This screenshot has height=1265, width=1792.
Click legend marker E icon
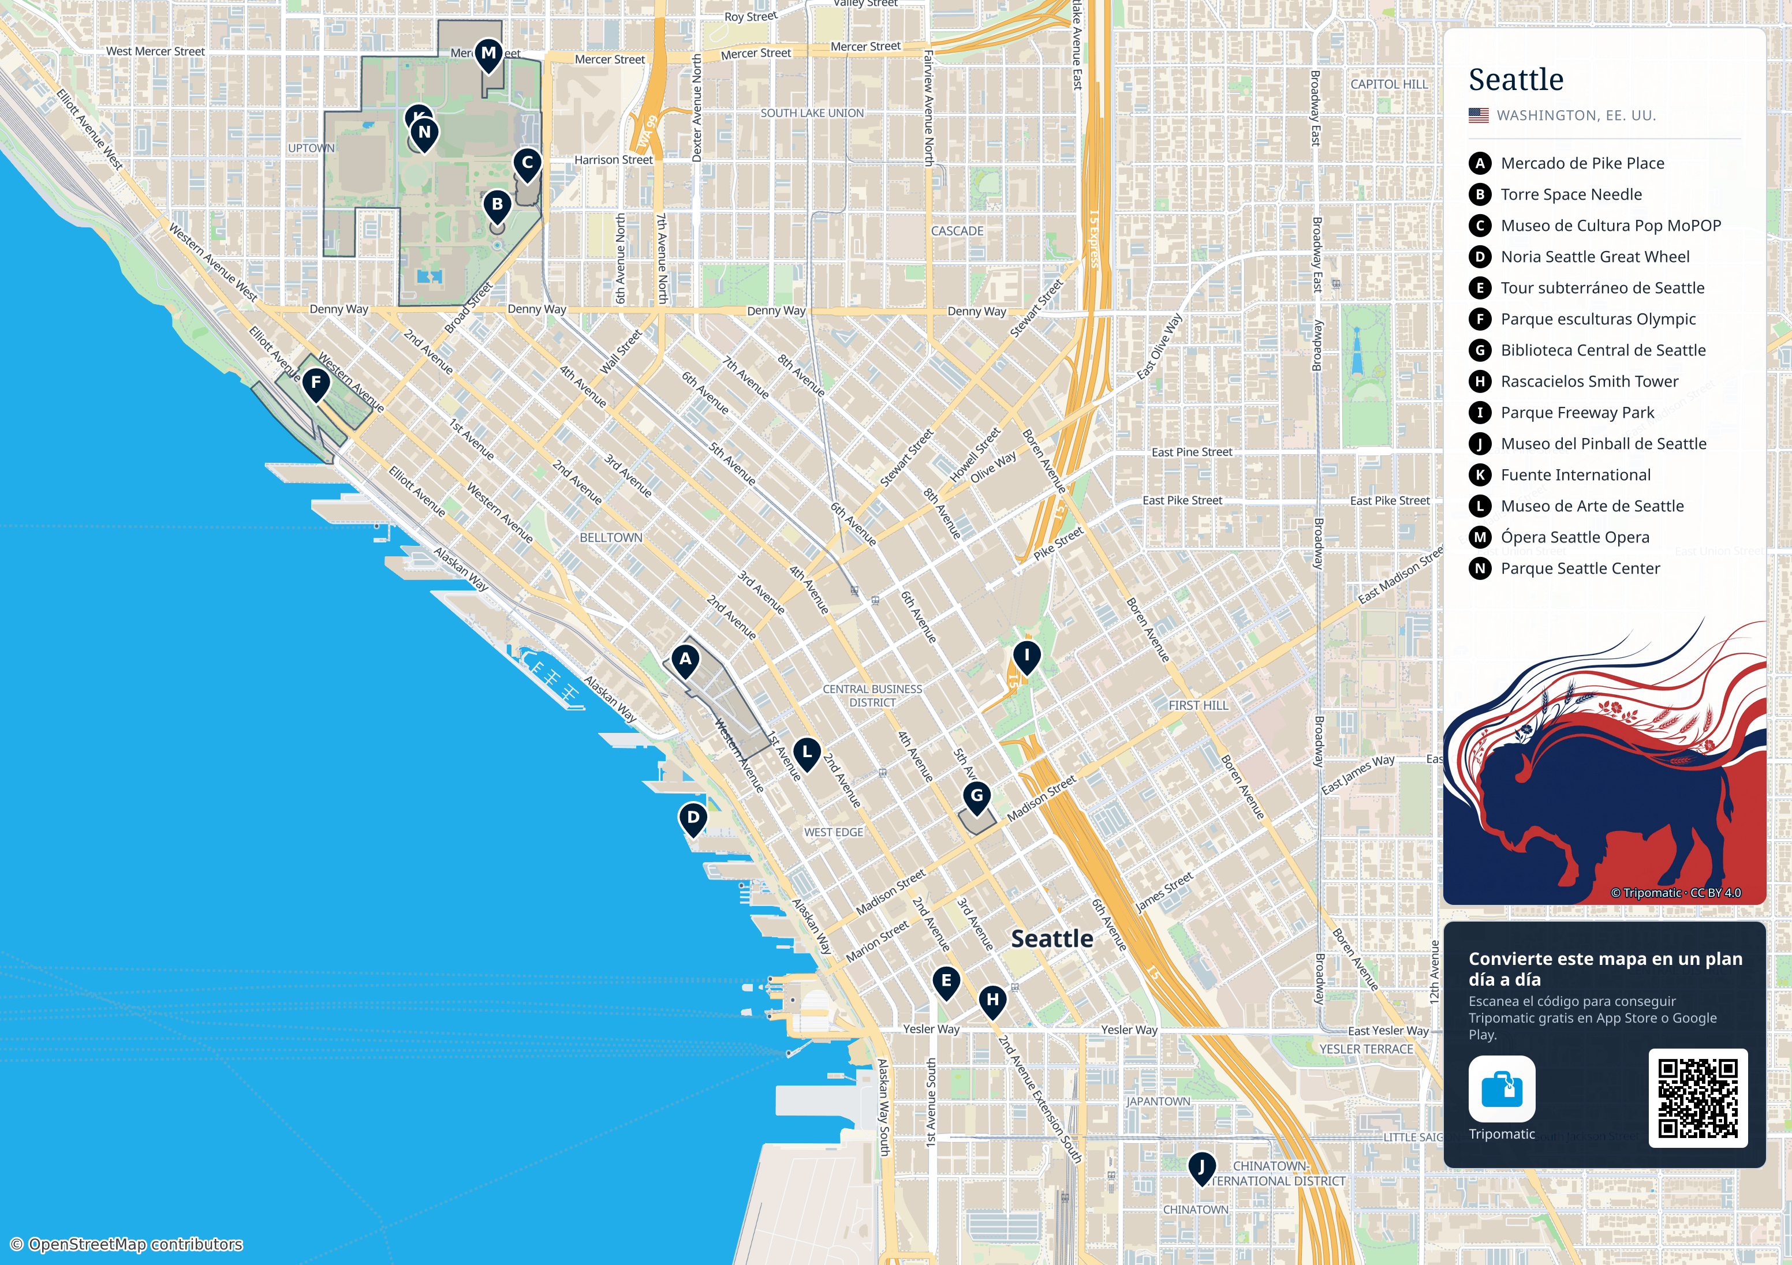point(1480,288)
